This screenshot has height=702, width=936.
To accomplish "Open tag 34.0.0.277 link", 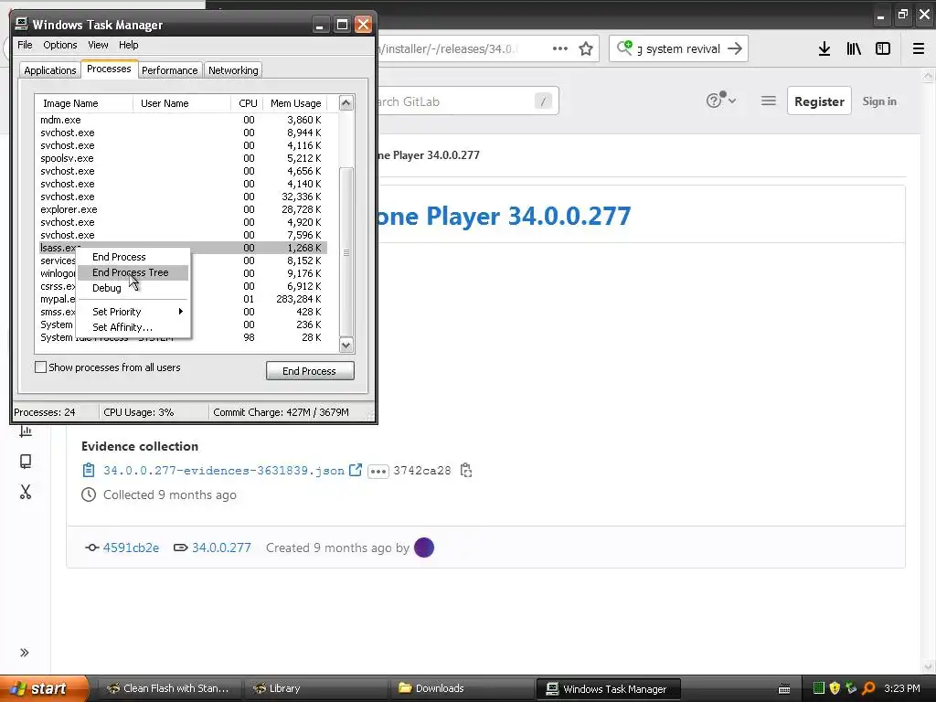I will pos(221,548).
